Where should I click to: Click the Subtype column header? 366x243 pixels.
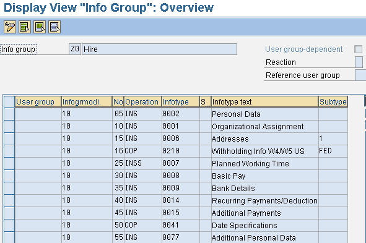[x=333, y=102]
